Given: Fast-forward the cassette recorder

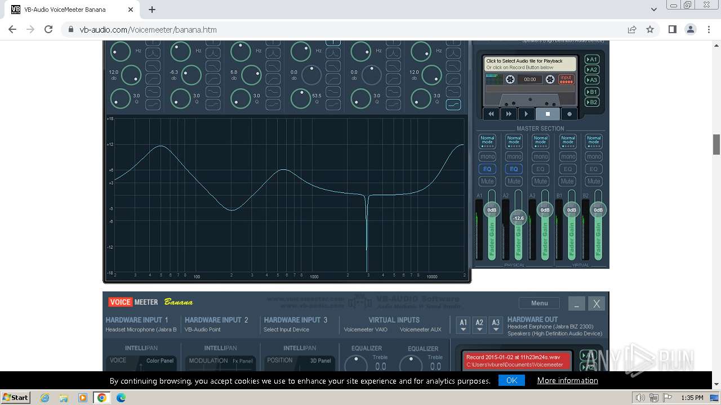Looking at the screenshot, I should click(x=509, y=114).
